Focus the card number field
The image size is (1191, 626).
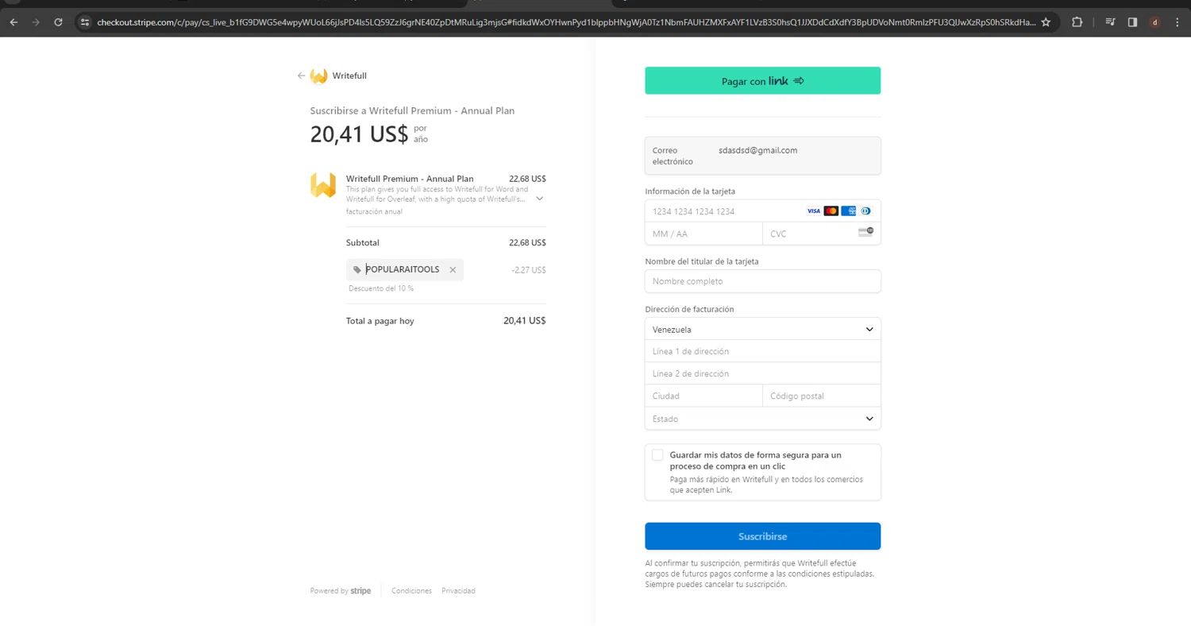pos(762,211)
